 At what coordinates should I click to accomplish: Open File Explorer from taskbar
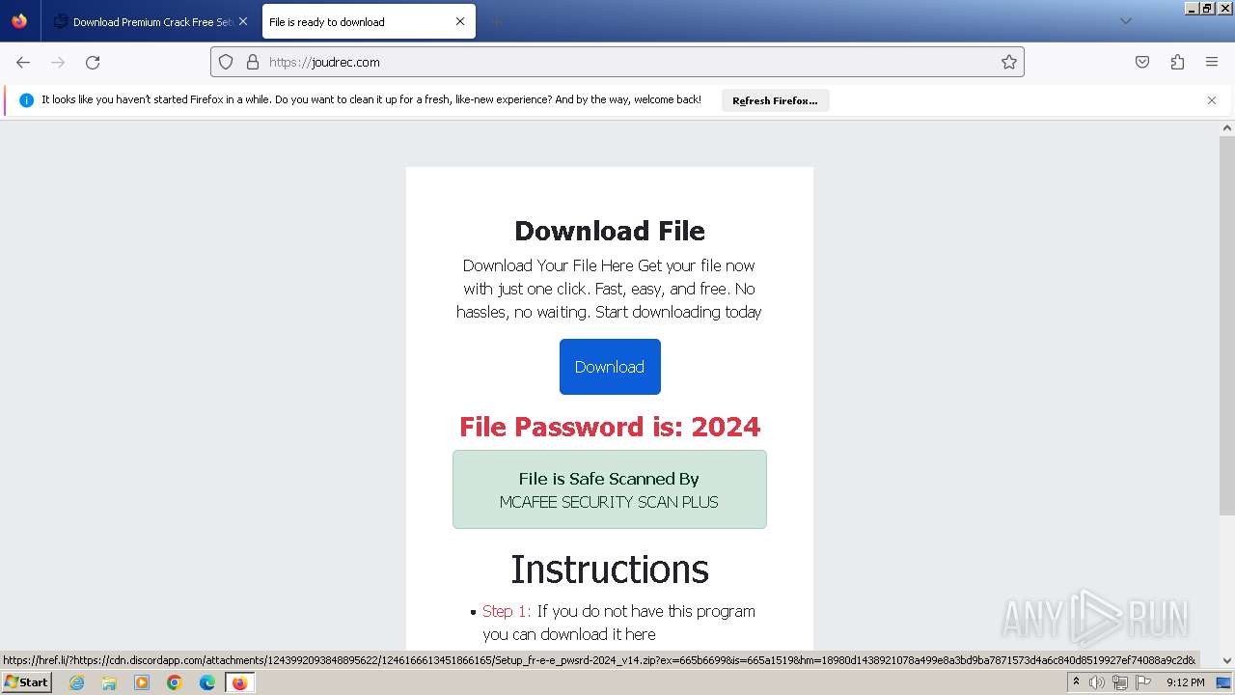pyautogui.click(x=109, y=682)
